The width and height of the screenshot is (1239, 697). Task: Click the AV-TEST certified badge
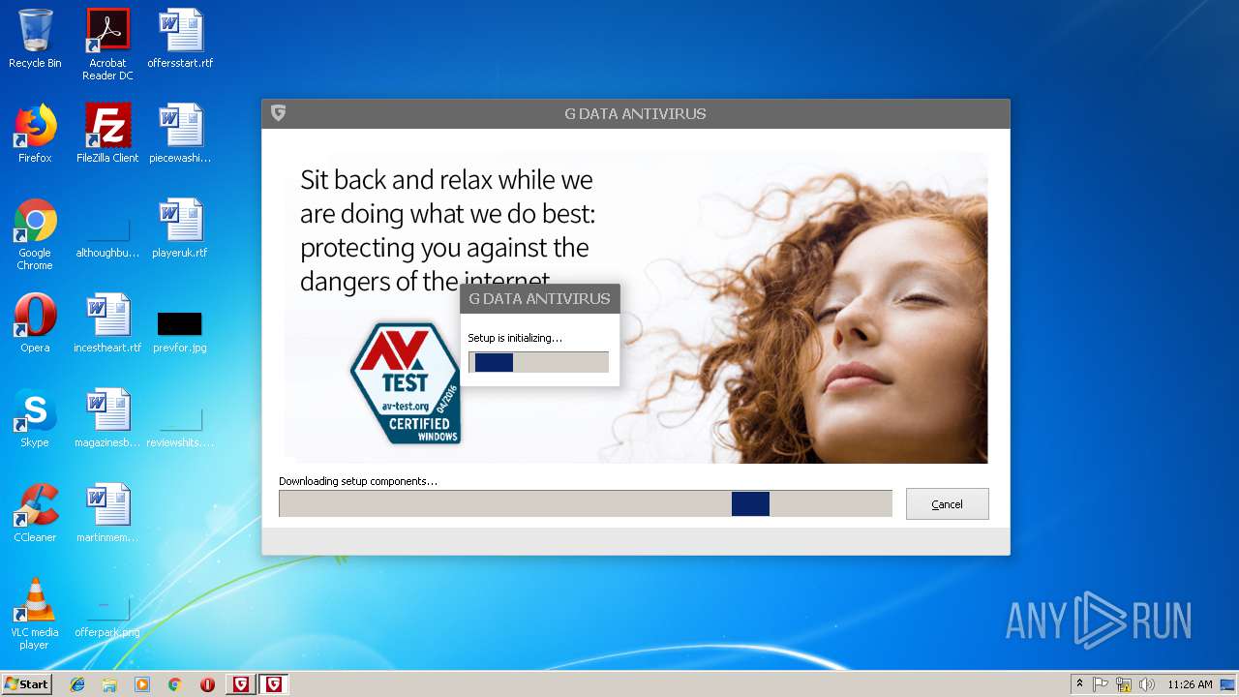(406, 383)
